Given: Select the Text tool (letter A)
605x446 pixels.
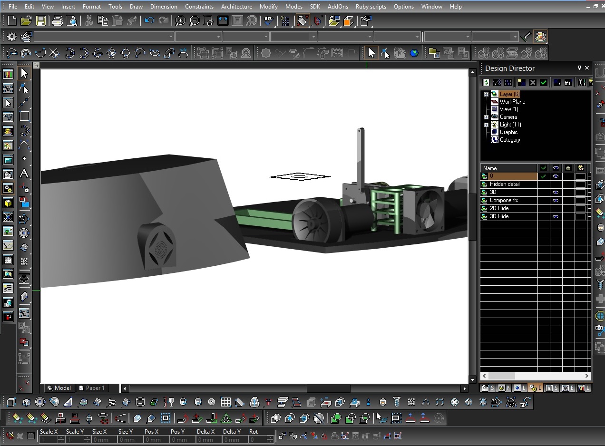Looking at the screenshot, I should point(24,174).
